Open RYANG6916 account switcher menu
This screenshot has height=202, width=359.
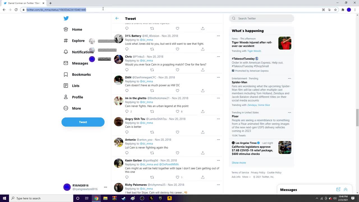tap(105, 187)
